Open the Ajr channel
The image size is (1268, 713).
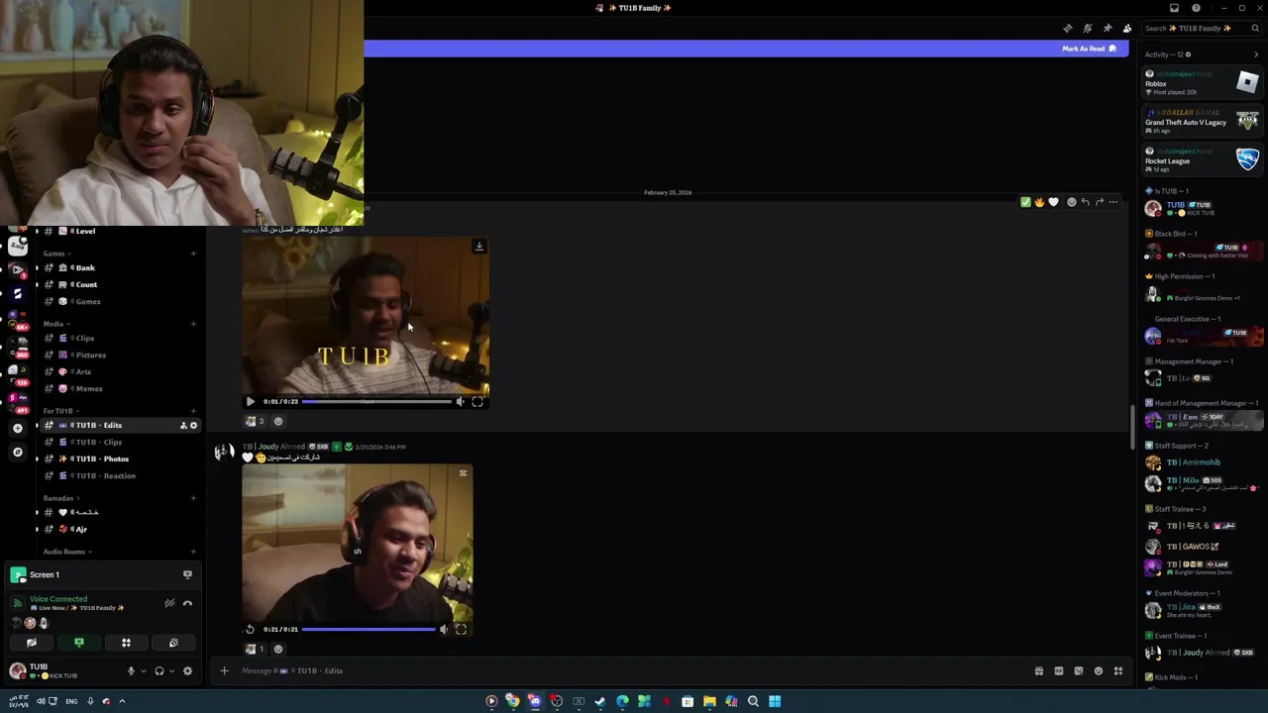click(x=121, y=530)
